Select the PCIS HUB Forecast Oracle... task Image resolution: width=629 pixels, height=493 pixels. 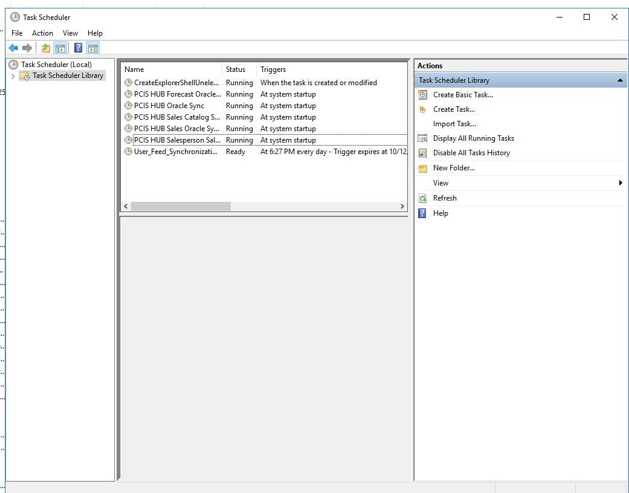177,94
